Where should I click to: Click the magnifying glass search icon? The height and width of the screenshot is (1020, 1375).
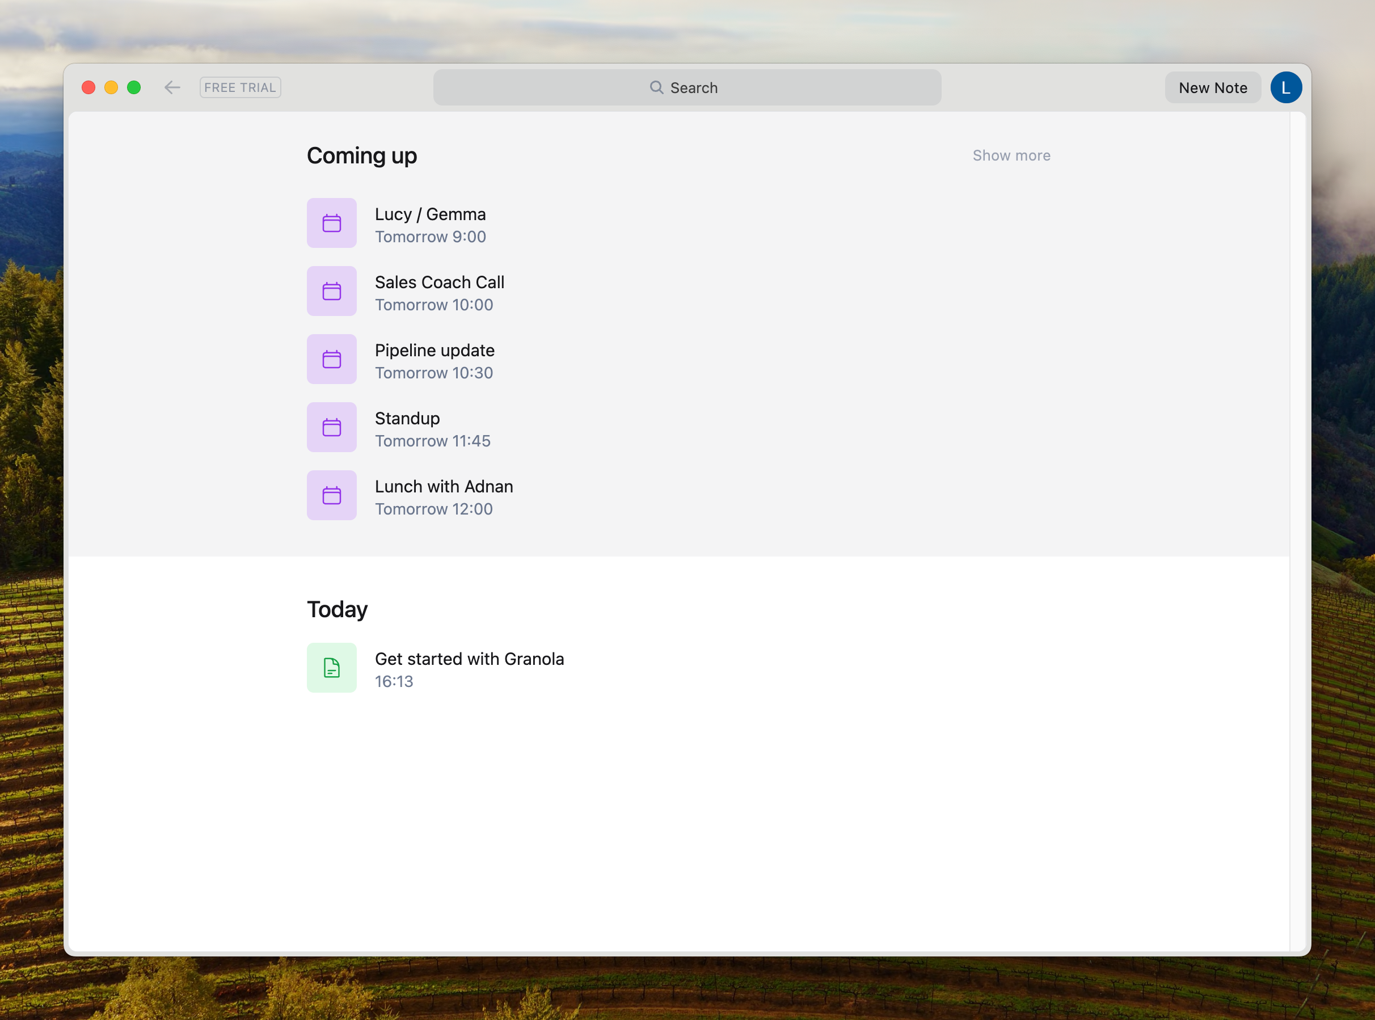pos(656,88)
